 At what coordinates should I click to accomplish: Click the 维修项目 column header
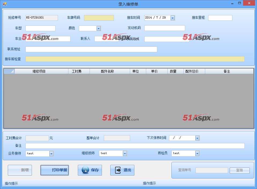[41, 71]
